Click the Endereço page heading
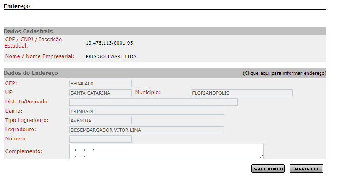 click(x=17, y=6)
